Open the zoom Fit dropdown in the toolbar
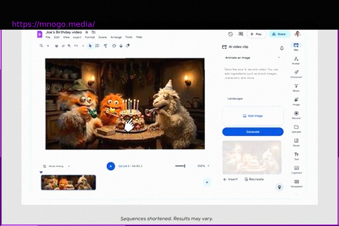Screen dimensions: 339x226 click(79, 45)
